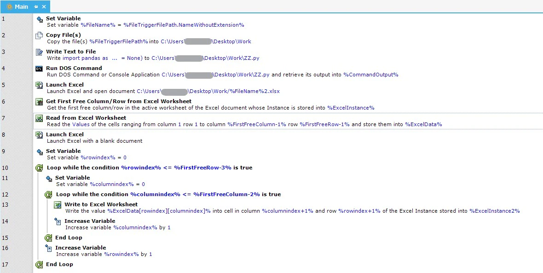Screen dimensions: 543x273
Task: Select the %FirstFreeColumn-1% value on line 7
Action: [x=257, y=125]
